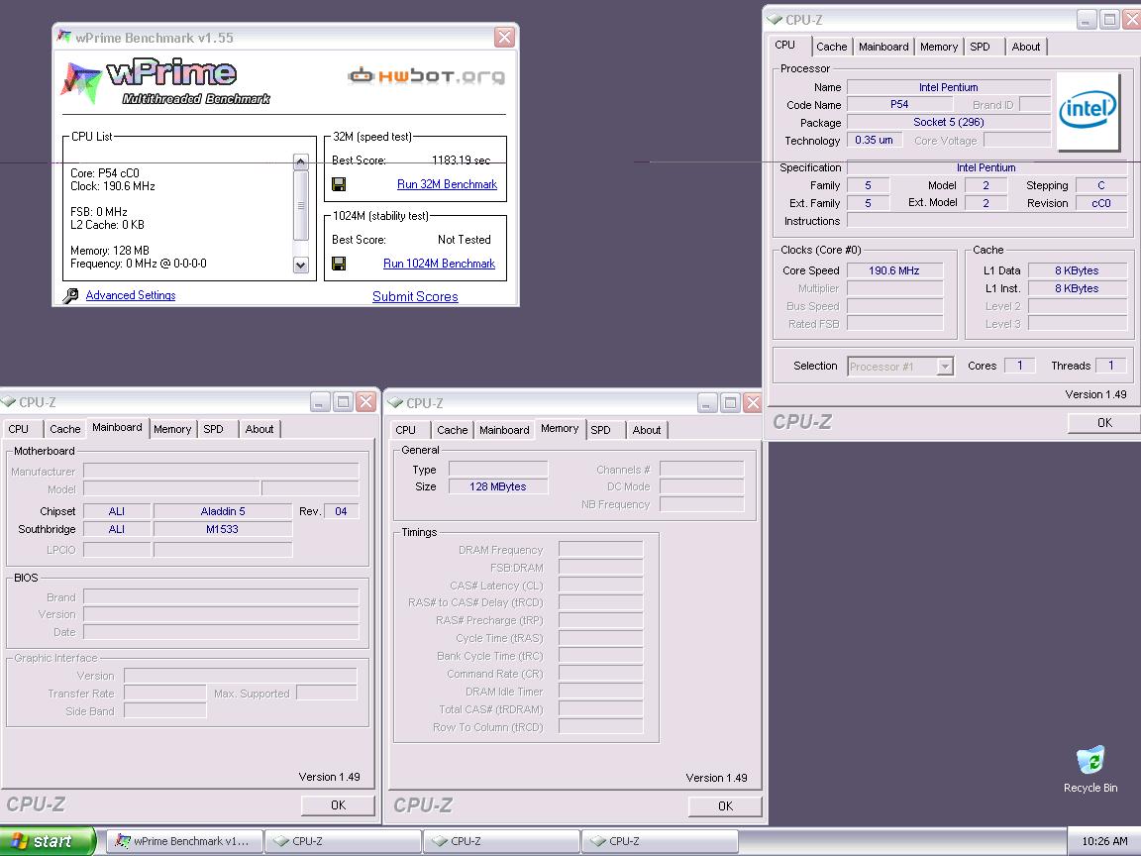Click the Chipset Aladdin 5 field
The image size is (1141, 856).
223,511
